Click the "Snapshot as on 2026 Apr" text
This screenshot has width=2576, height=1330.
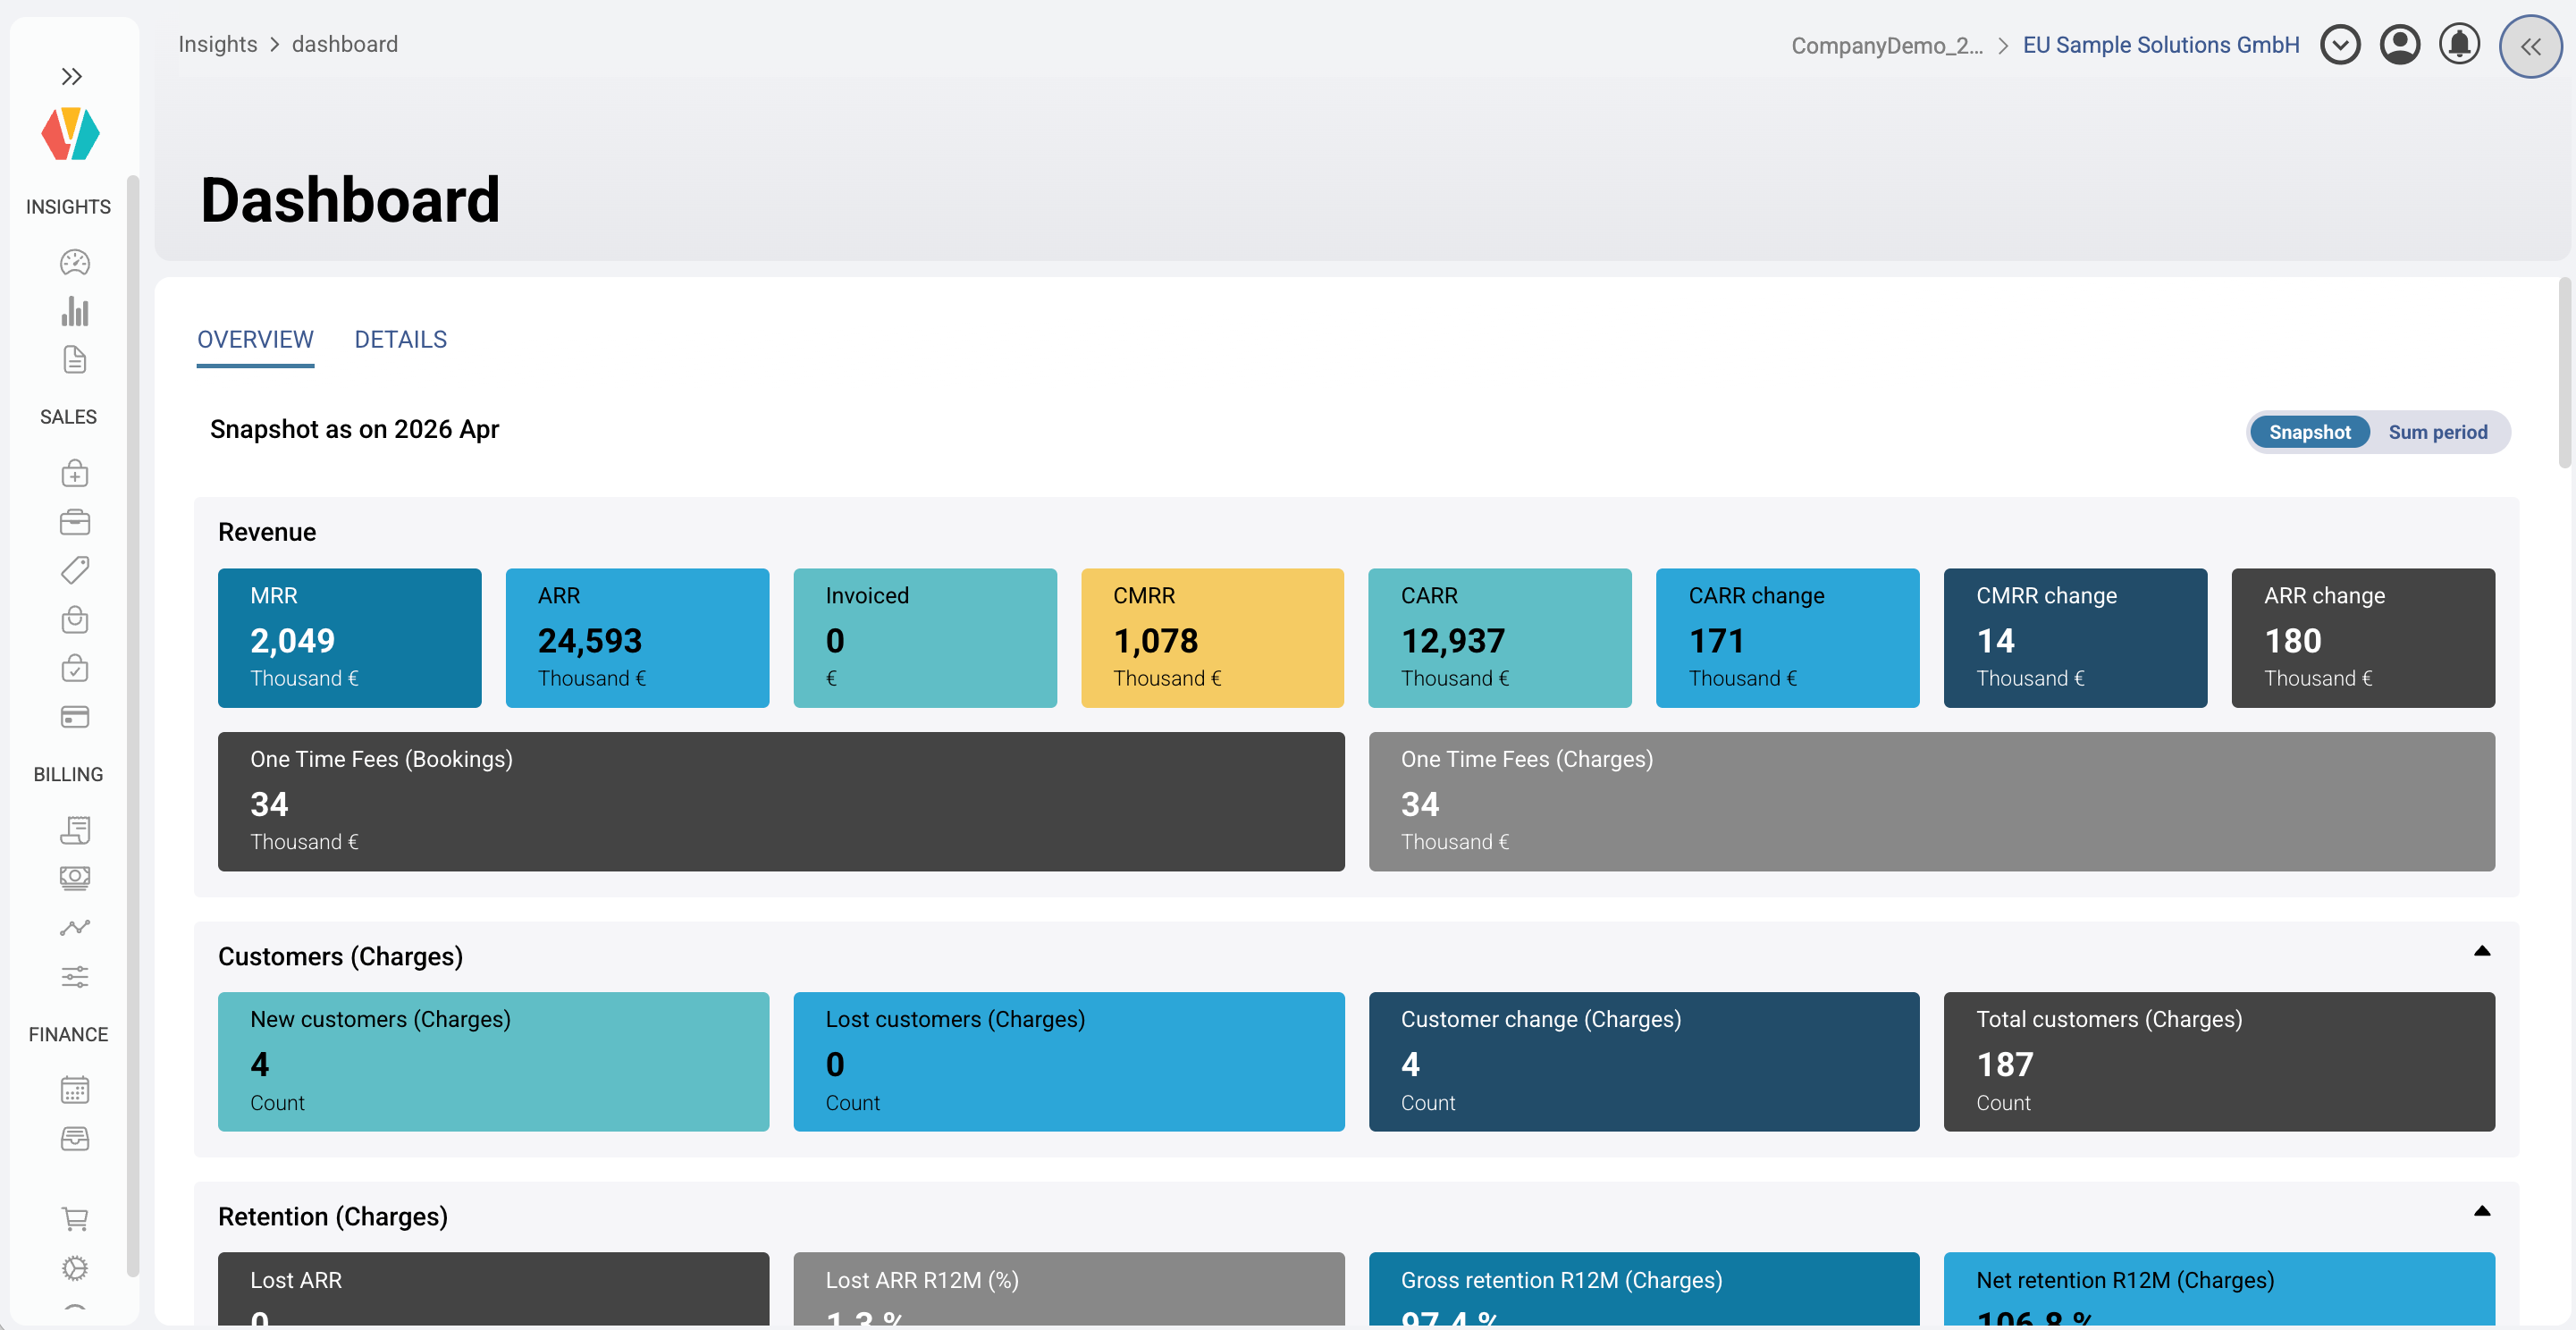[x=354, y=429]
